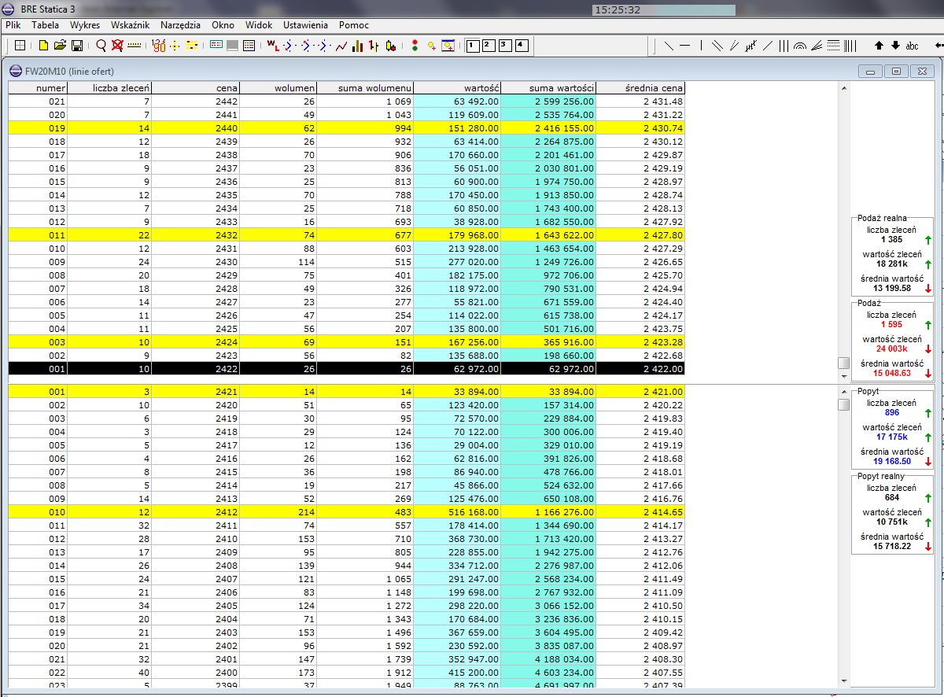Click the 'wolumen' column header
944x697 pixels.
click(294, 88)
